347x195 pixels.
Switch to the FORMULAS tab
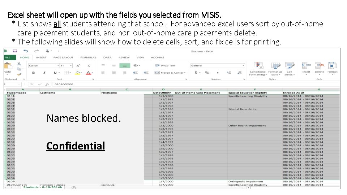tap(88, 57)
